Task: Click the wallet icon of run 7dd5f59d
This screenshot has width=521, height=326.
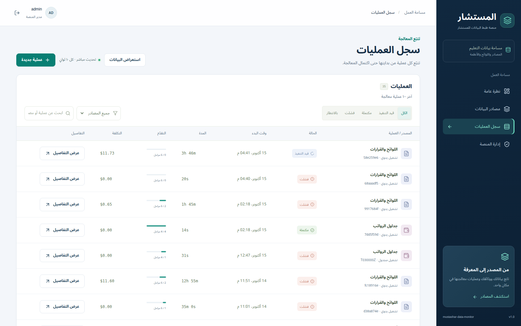Action: coord(406,230)
